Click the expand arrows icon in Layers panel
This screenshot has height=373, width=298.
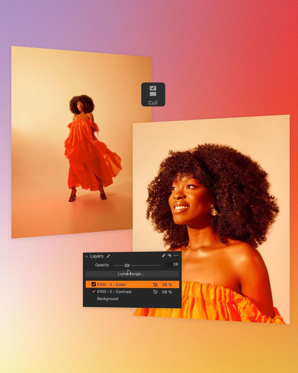[x=163, y=256]
